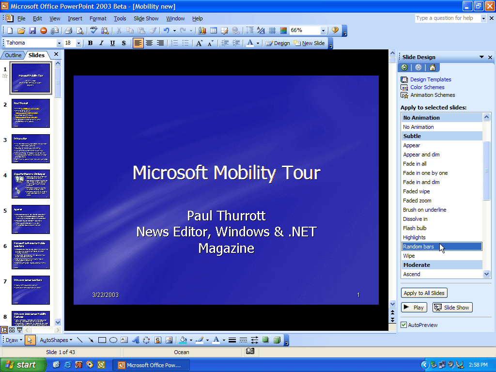Open the Zoom percentage dropdown

click(x=323, y=31)
